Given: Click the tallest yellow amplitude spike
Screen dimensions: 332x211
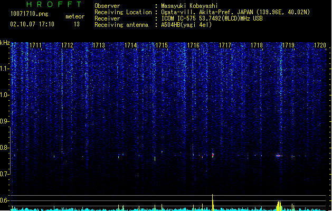Looking at the screenshot, I should (212, 202).
